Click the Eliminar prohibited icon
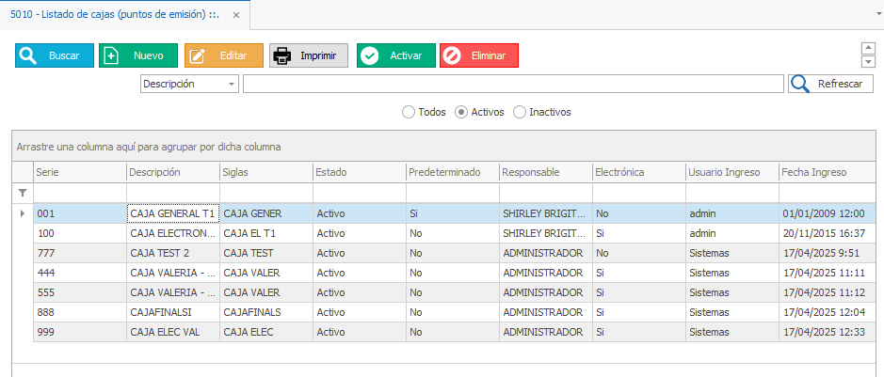Image resolution: width=884 pixels, height=377 pixels. (452, 55)
